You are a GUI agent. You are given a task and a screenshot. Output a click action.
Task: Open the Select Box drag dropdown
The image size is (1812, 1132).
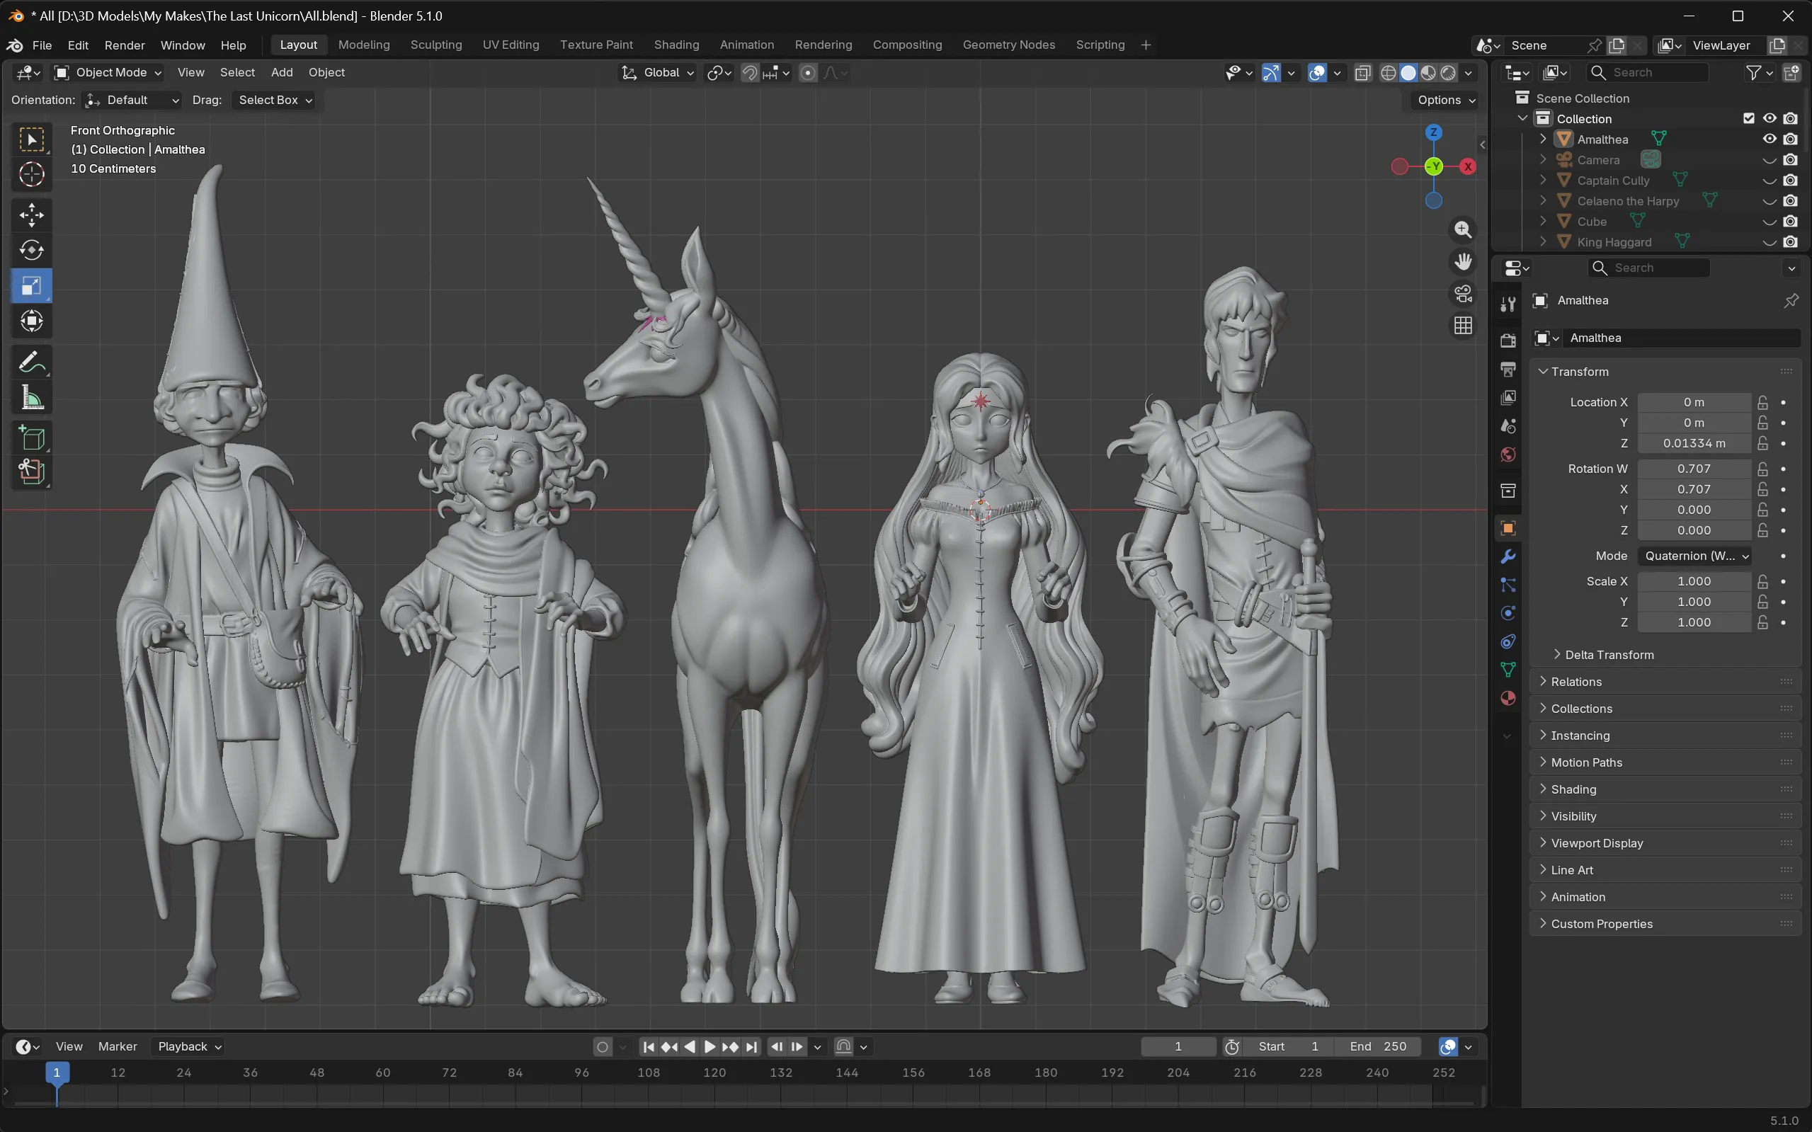(x=275, y=101)
